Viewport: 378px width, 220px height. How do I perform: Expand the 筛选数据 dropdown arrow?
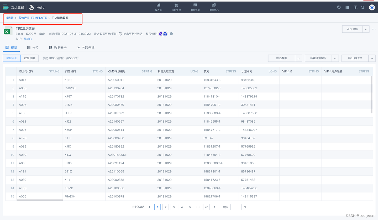coord(298,58)
